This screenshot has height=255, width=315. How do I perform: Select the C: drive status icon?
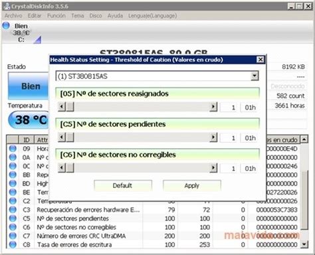point(6,26)
